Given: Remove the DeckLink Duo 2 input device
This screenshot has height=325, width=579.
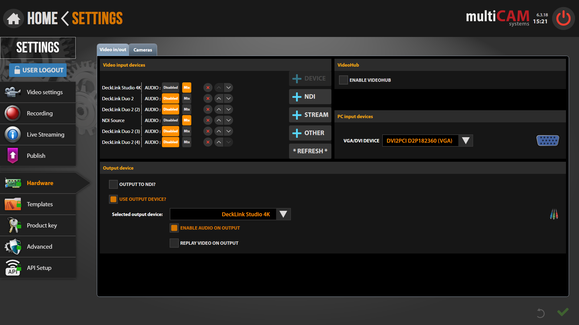Looking at the screenshot, I should pos(208,98).
